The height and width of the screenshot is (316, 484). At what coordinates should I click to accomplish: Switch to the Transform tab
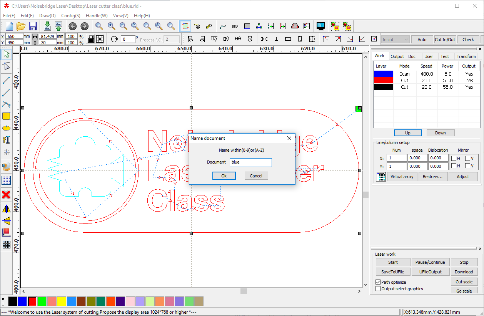[x=466, y=56]
